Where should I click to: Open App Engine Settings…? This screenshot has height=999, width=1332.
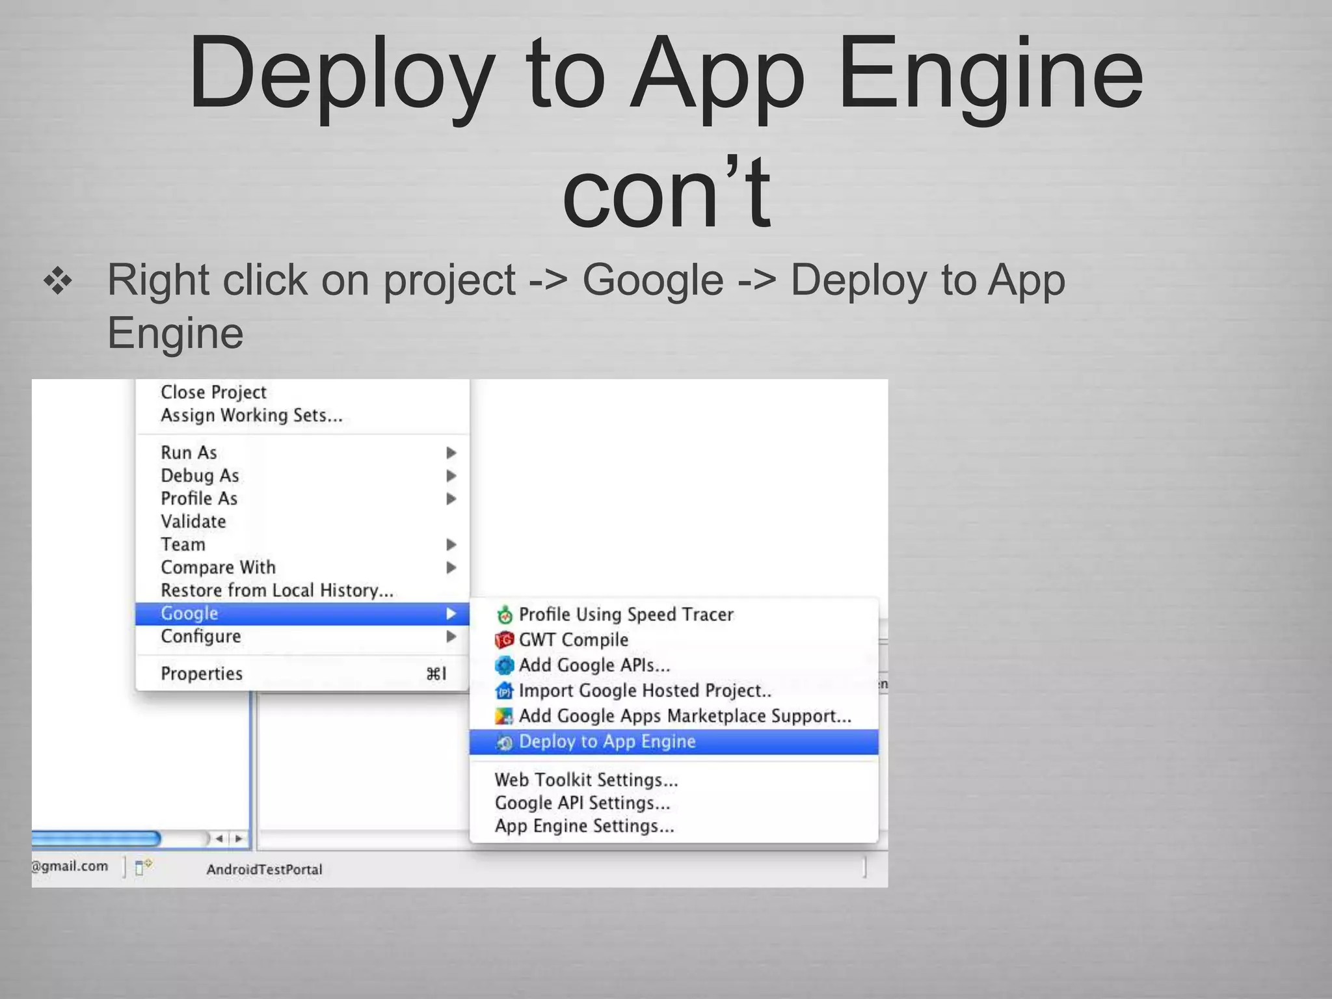tap(674, 826)
